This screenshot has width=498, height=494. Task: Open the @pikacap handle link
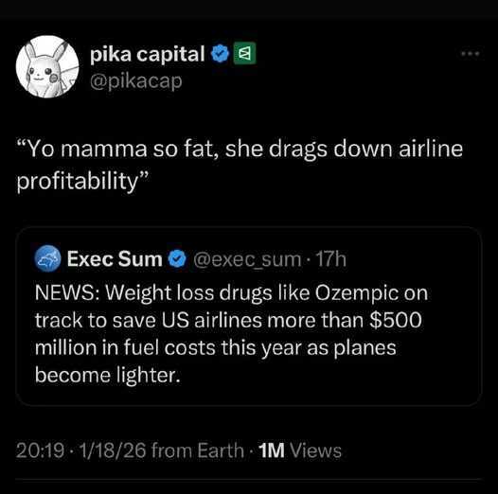click(x=136, y=81)
